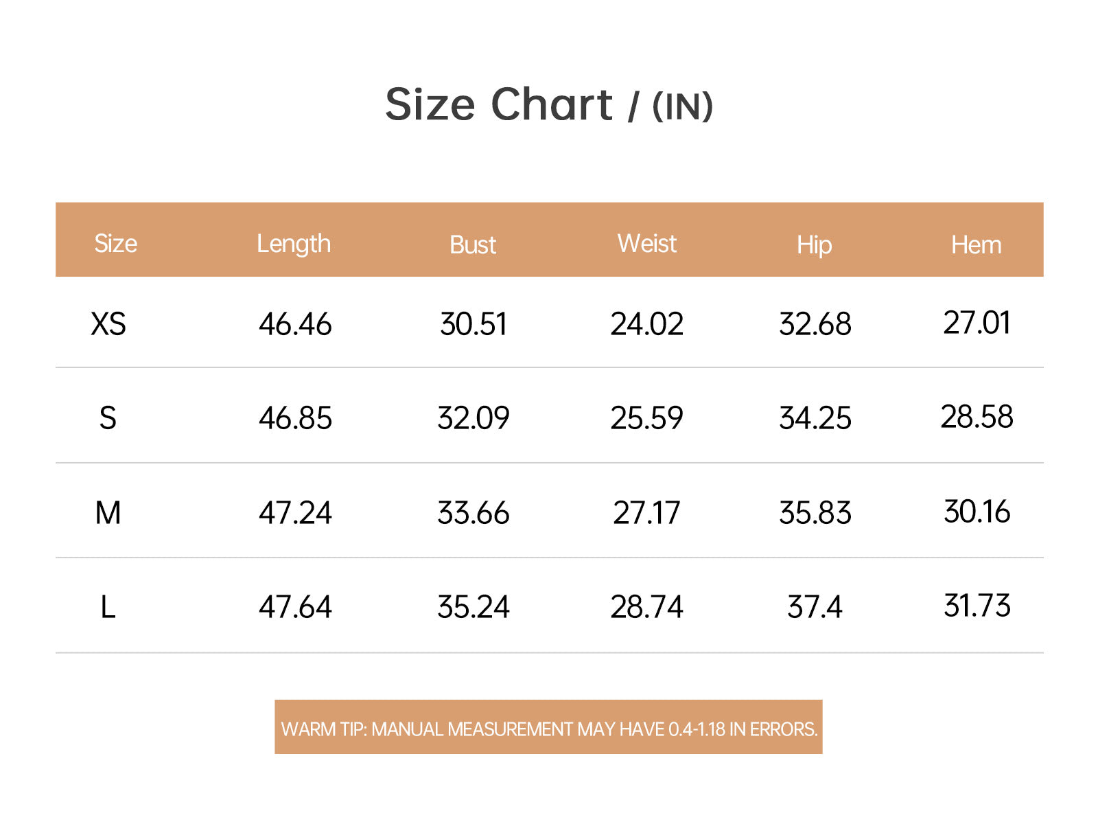Click the M hip value 35.83
Screen dimensions: 1098x824
click(x=815, y=513)
